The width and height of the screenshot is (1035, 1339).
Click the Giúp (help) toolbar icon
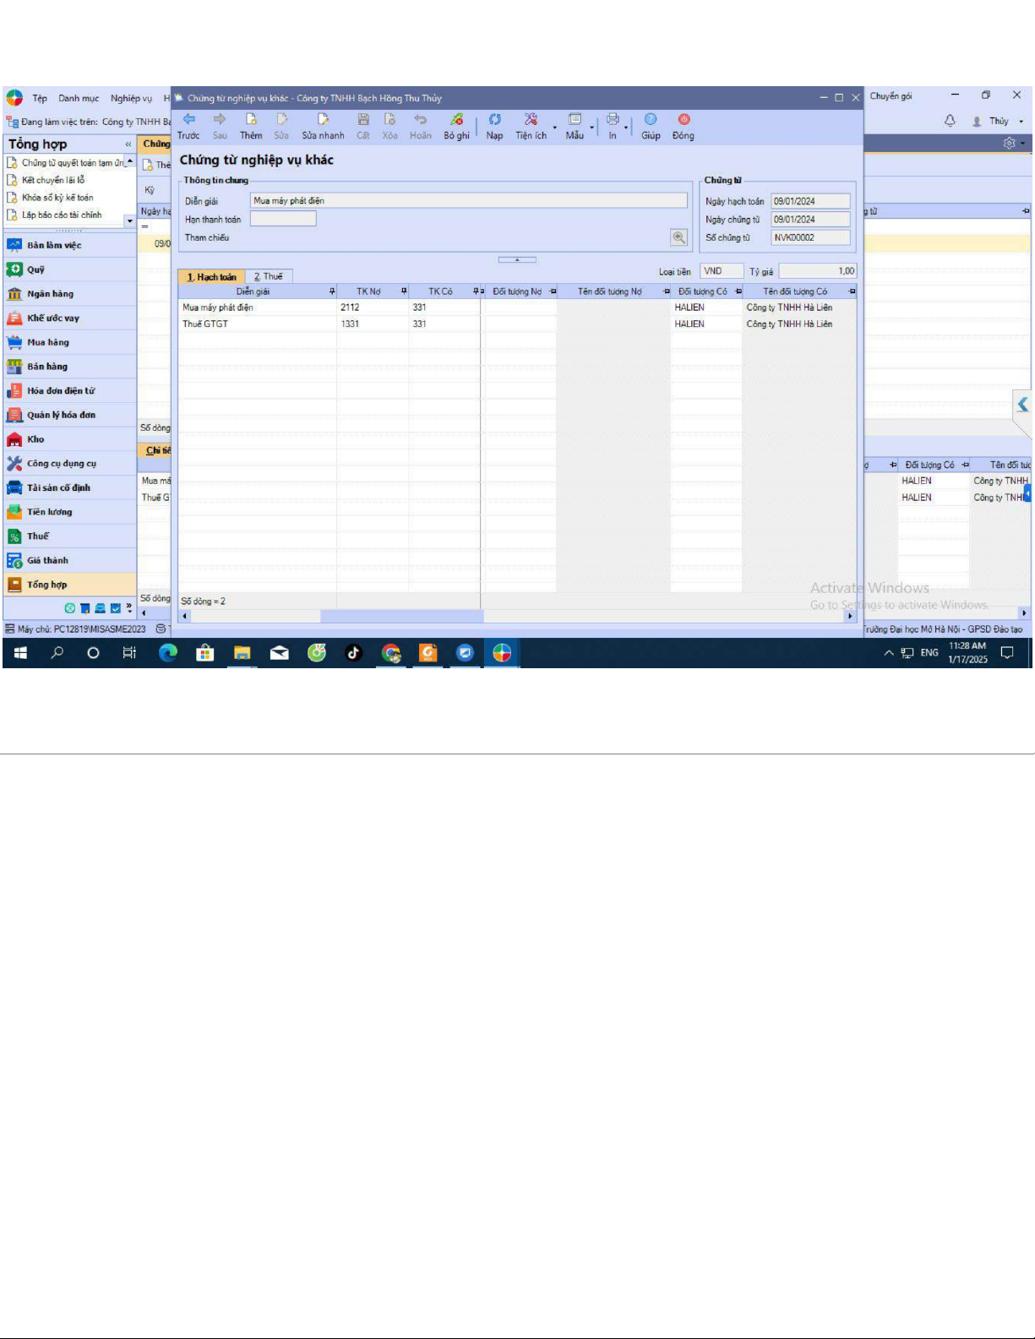click(x=651, y=120)
